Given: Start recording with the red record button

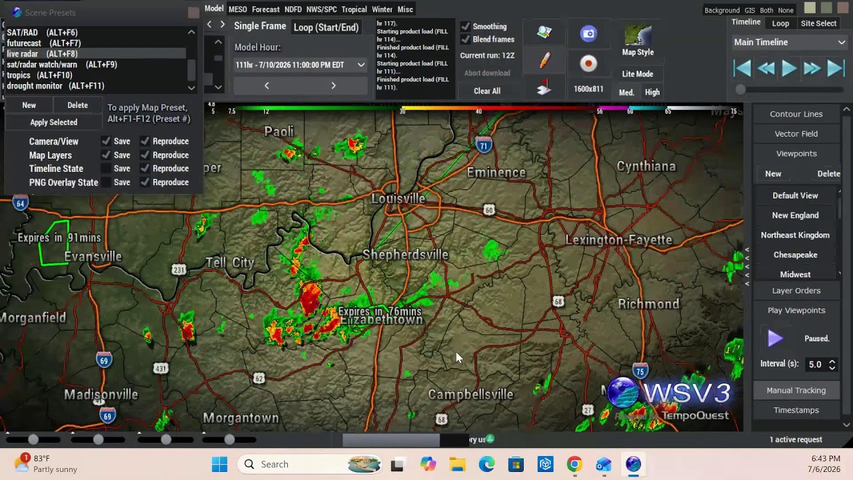Looking at the screenshot, I should click(x=588, y=63).
